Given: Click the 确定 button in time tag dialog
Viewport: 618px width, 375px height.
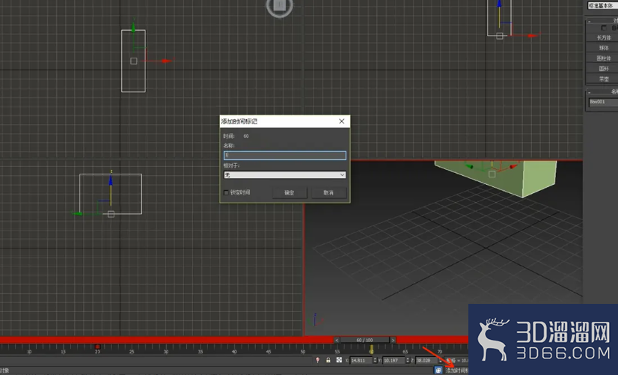Looking at the screenshot, I should point(290,192).
